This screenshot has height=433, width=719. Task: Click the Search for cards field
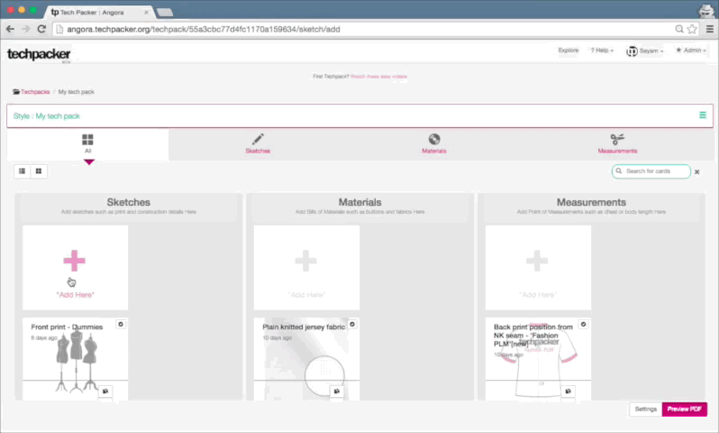651,171
